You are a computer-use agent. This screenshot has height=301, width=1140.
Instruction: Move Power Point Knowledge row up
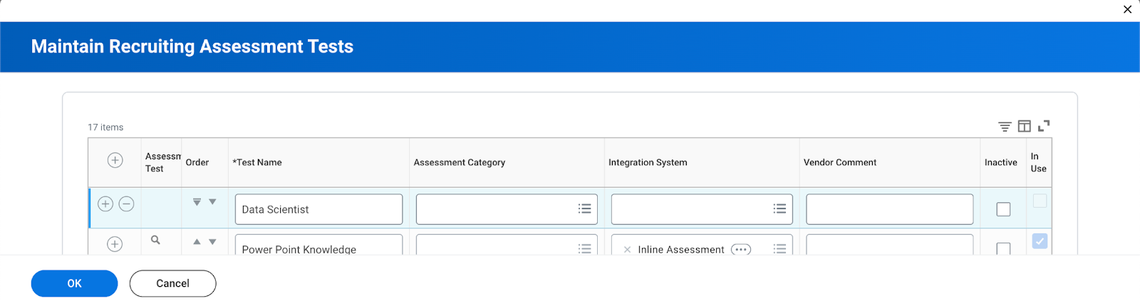(197, 242)
